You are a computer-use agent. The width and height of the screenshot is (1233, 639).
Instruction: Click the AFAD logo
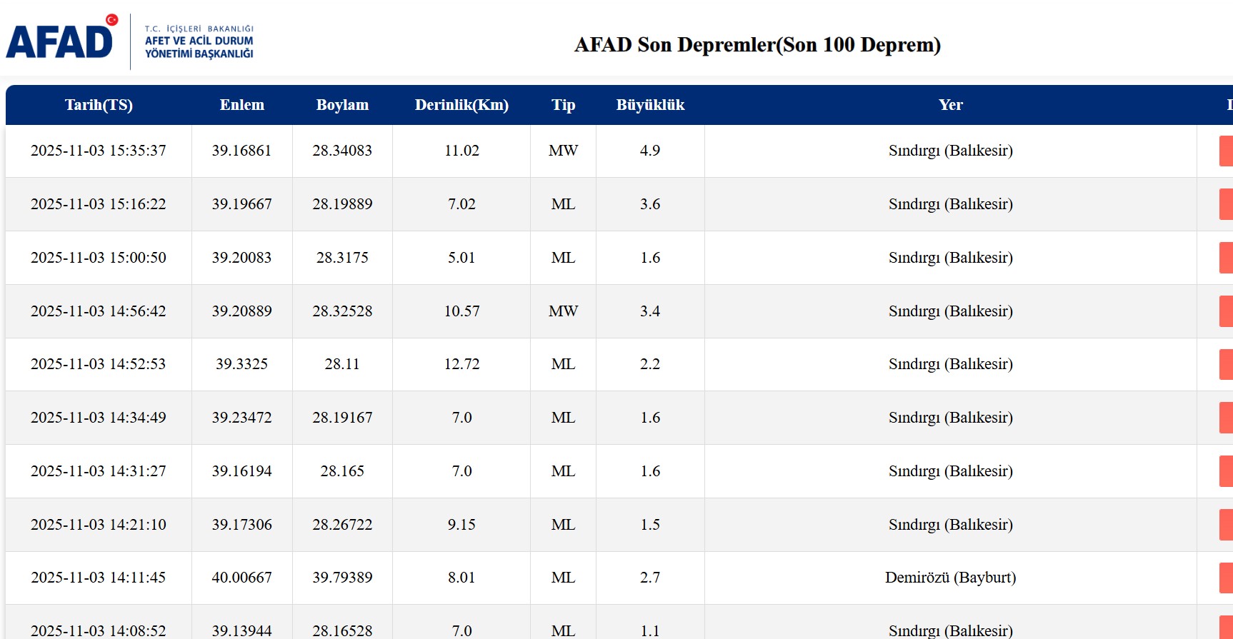61,41
